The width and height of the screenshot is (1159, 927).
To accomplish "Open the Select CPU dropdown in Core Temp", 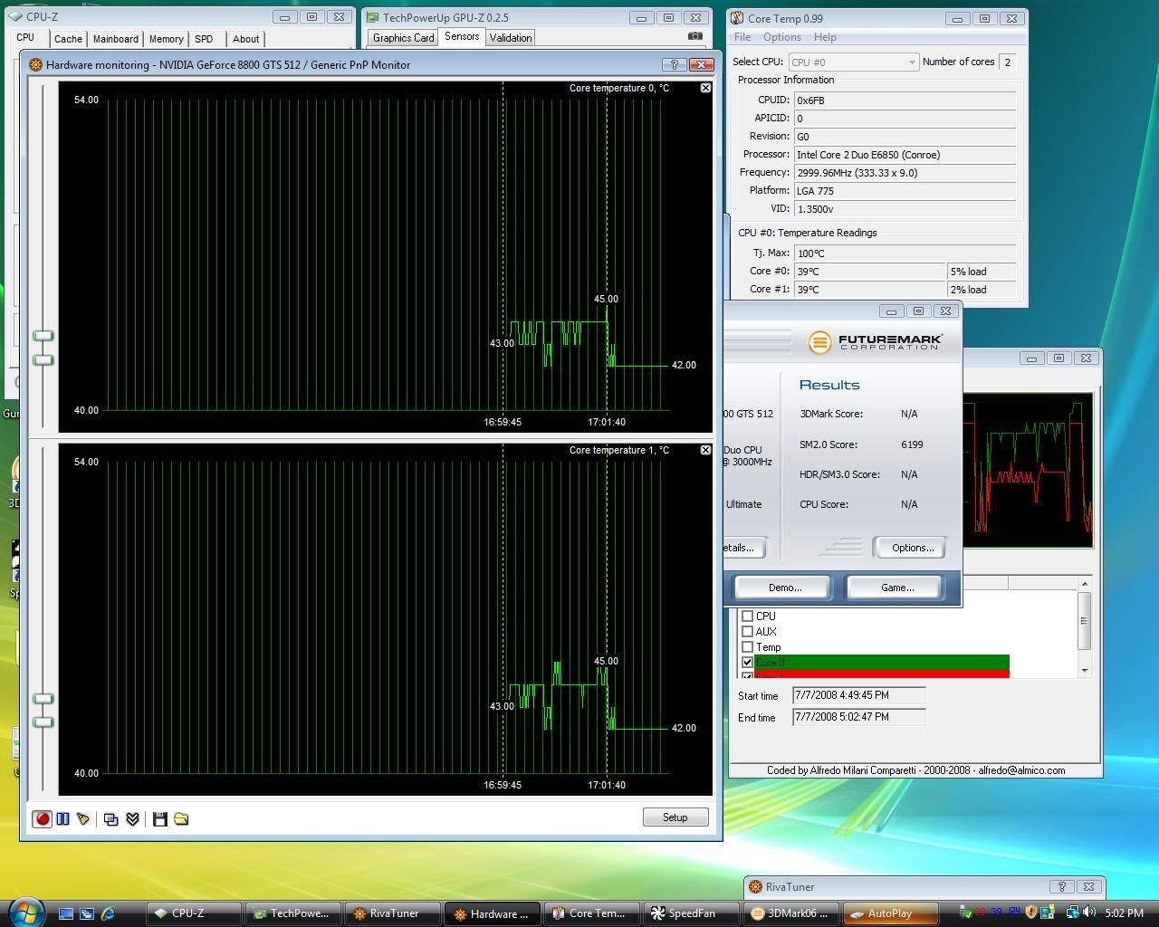I will 852,62.
